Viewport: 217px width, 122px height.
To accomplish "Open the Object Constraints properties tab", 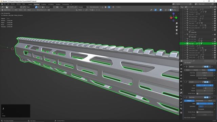I will coord(181,102).
